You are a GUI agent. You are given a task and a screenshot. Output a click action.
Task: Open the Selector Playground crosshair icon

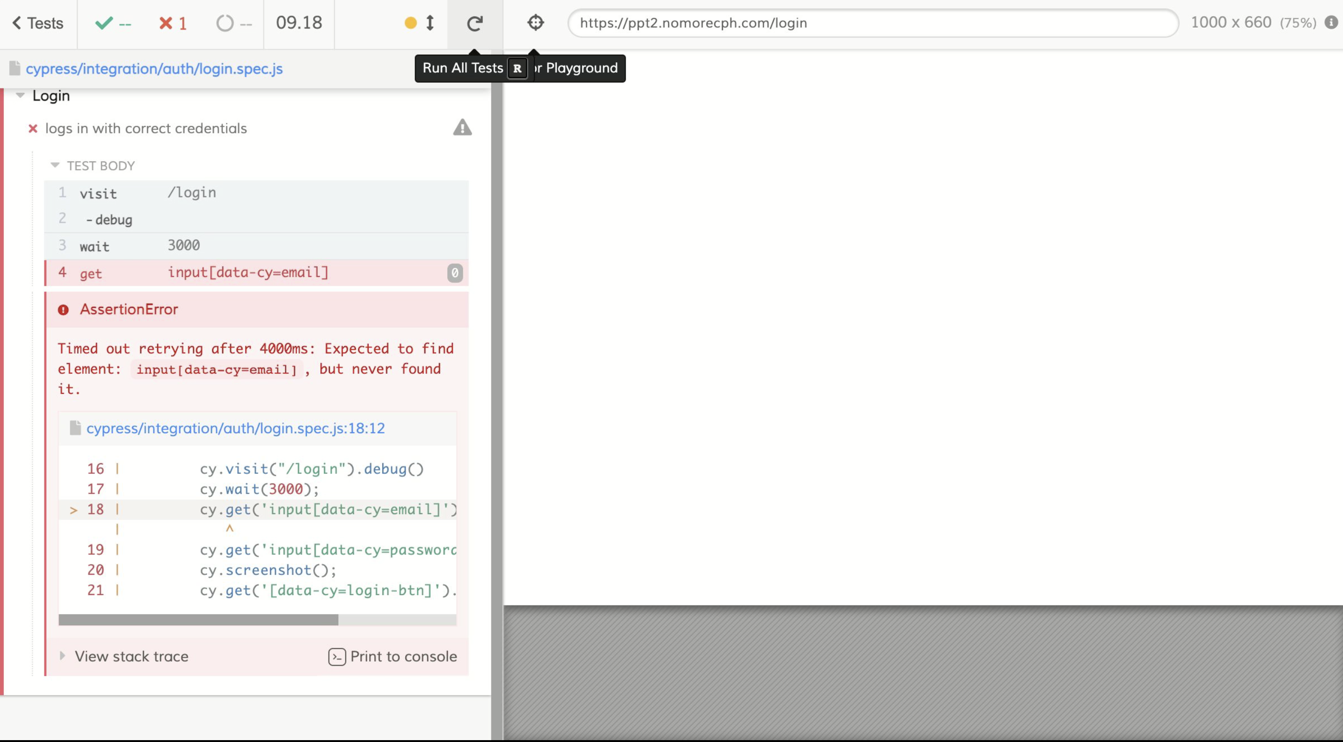click(535, 22)
